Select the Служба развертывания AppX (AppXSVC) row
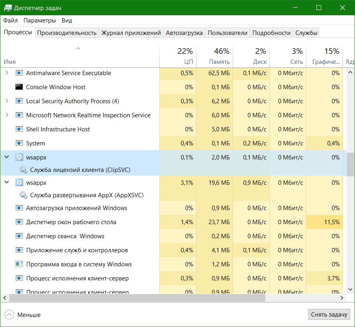355x327 pixels. 173,195
